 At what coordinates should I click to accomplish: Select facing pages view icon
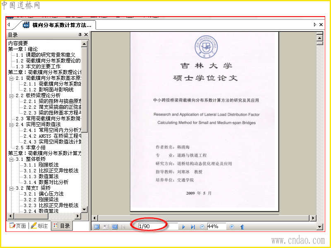click(x=106, y=227)
